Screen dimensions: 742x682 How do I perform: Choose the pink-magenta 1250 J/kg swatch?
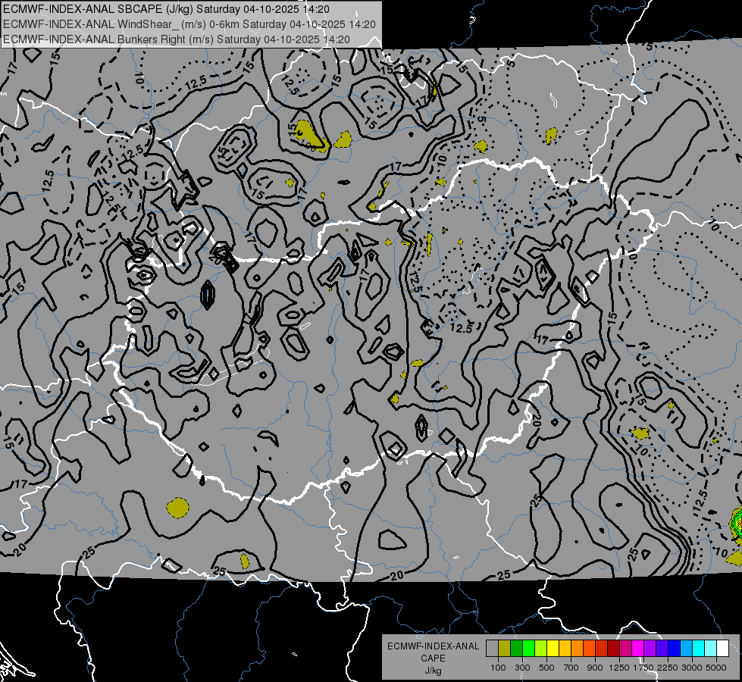click(x=625, y=648)
